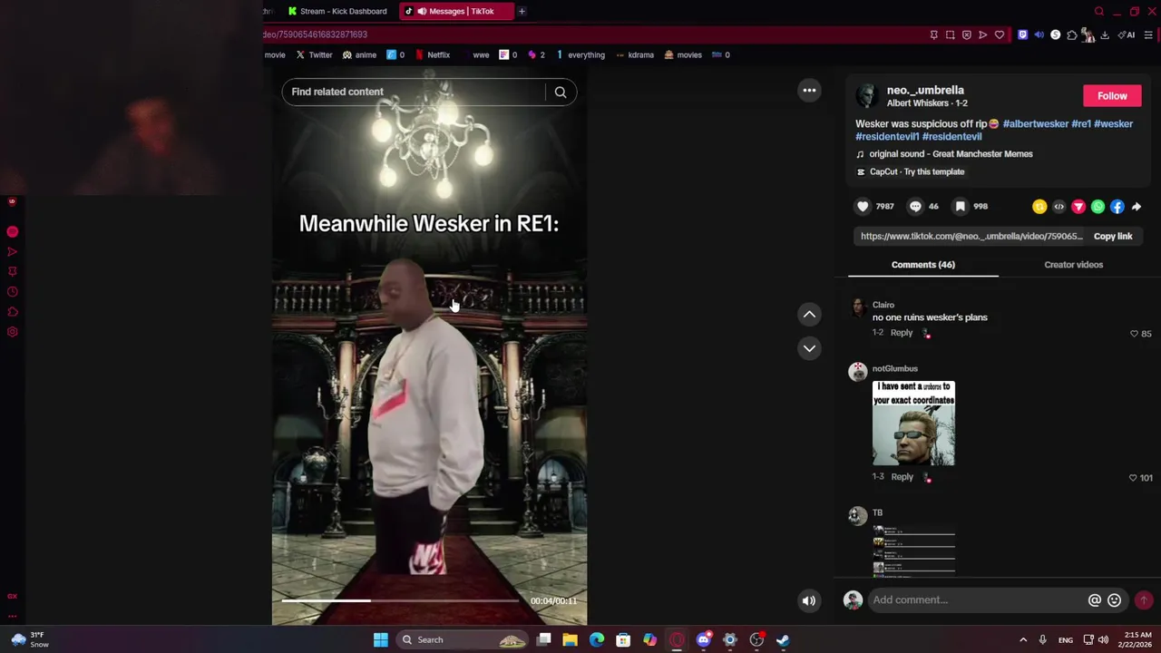1161x653 pixels.
Task: Reply to notGlumbus's comment
Action: (901, 477)
